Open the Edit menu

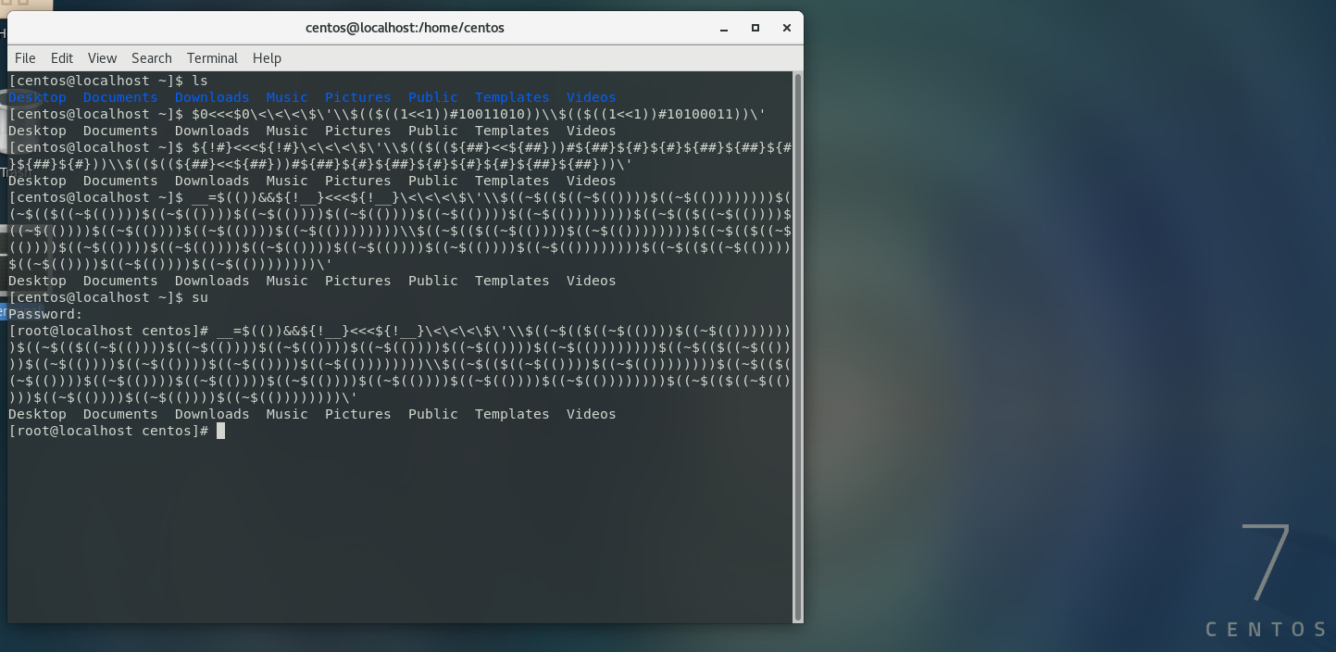[61, 57]
